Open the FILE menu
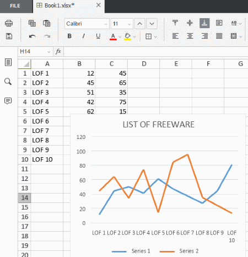 tap(15, 6)
